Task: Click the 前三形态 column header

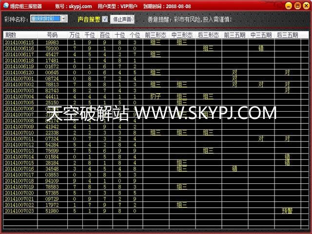Action: (155, 35)
